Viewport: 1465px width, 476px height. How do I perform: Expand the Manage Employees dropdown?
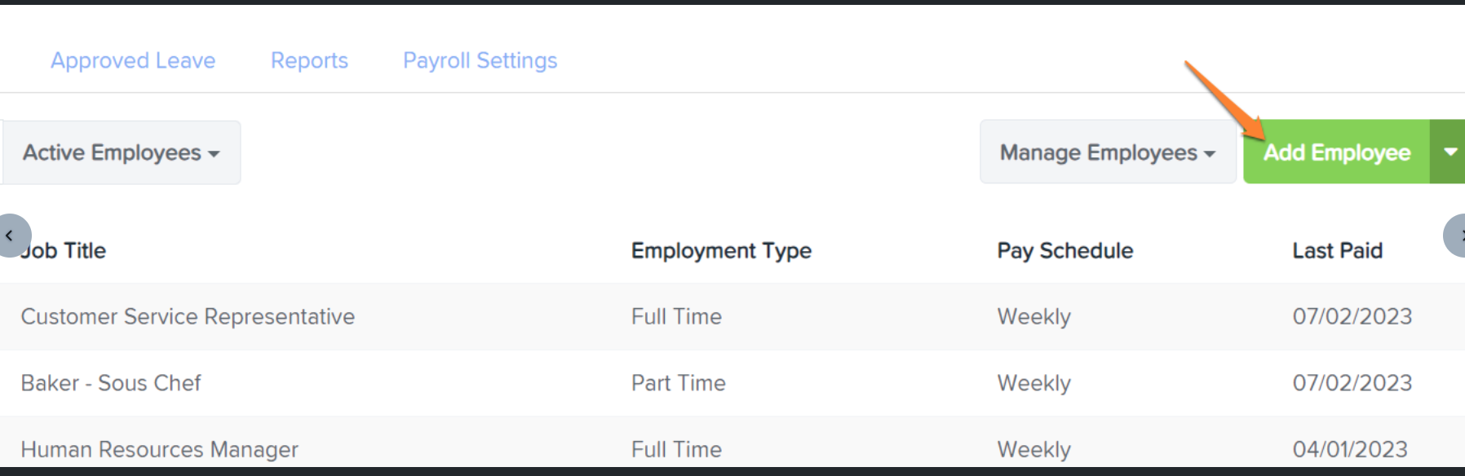[1107, 152]
